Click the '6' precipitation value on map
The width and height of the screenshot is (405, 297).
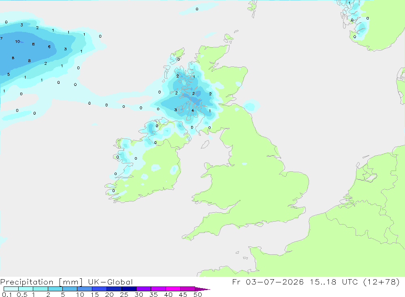(x=49, y=47)
